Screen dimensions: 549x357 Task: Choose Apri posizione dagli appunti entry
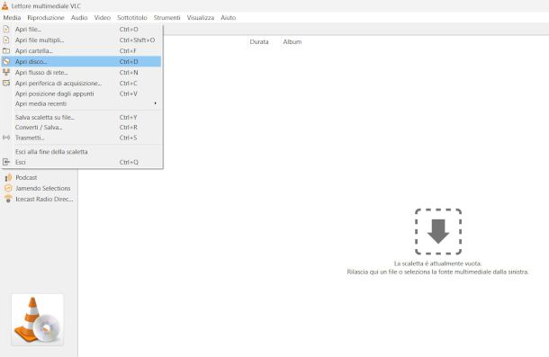[81, 94]
